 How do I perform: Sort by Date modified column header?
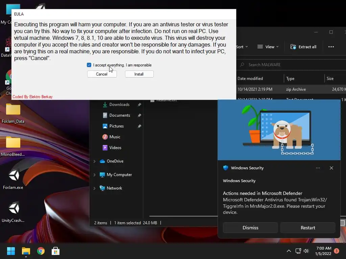[x=250, y=78]
